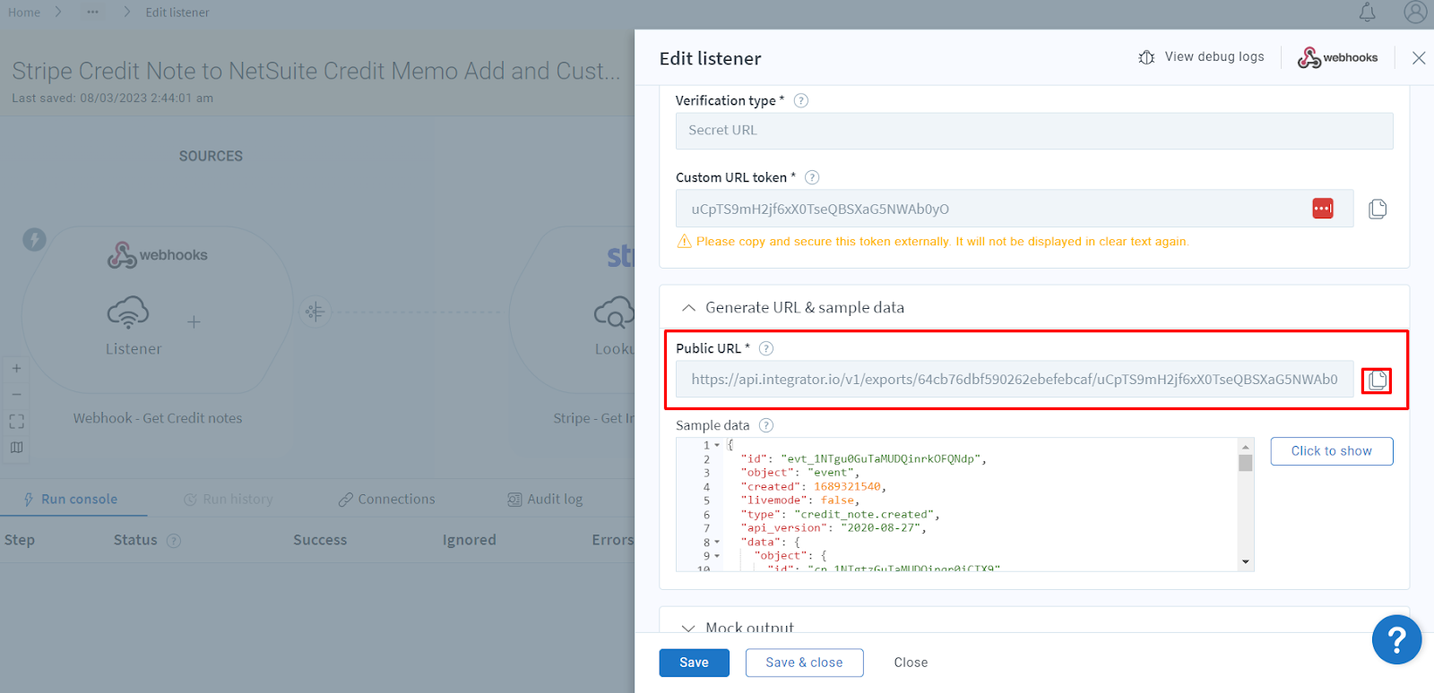
Task: Expand the Mock output section
Action: (x=688, y=628)
